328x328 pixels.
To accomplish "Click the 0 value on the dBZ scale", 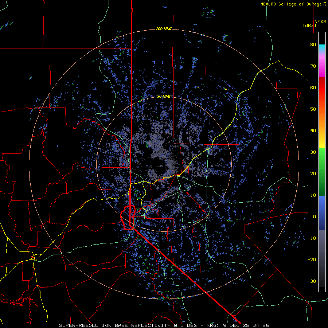I will click(315, 217).
